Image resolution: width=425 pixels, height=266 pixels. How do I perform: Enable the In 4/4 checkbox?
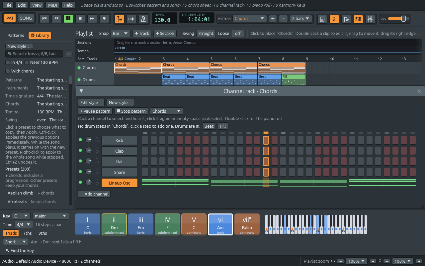[x=8, y=63]
